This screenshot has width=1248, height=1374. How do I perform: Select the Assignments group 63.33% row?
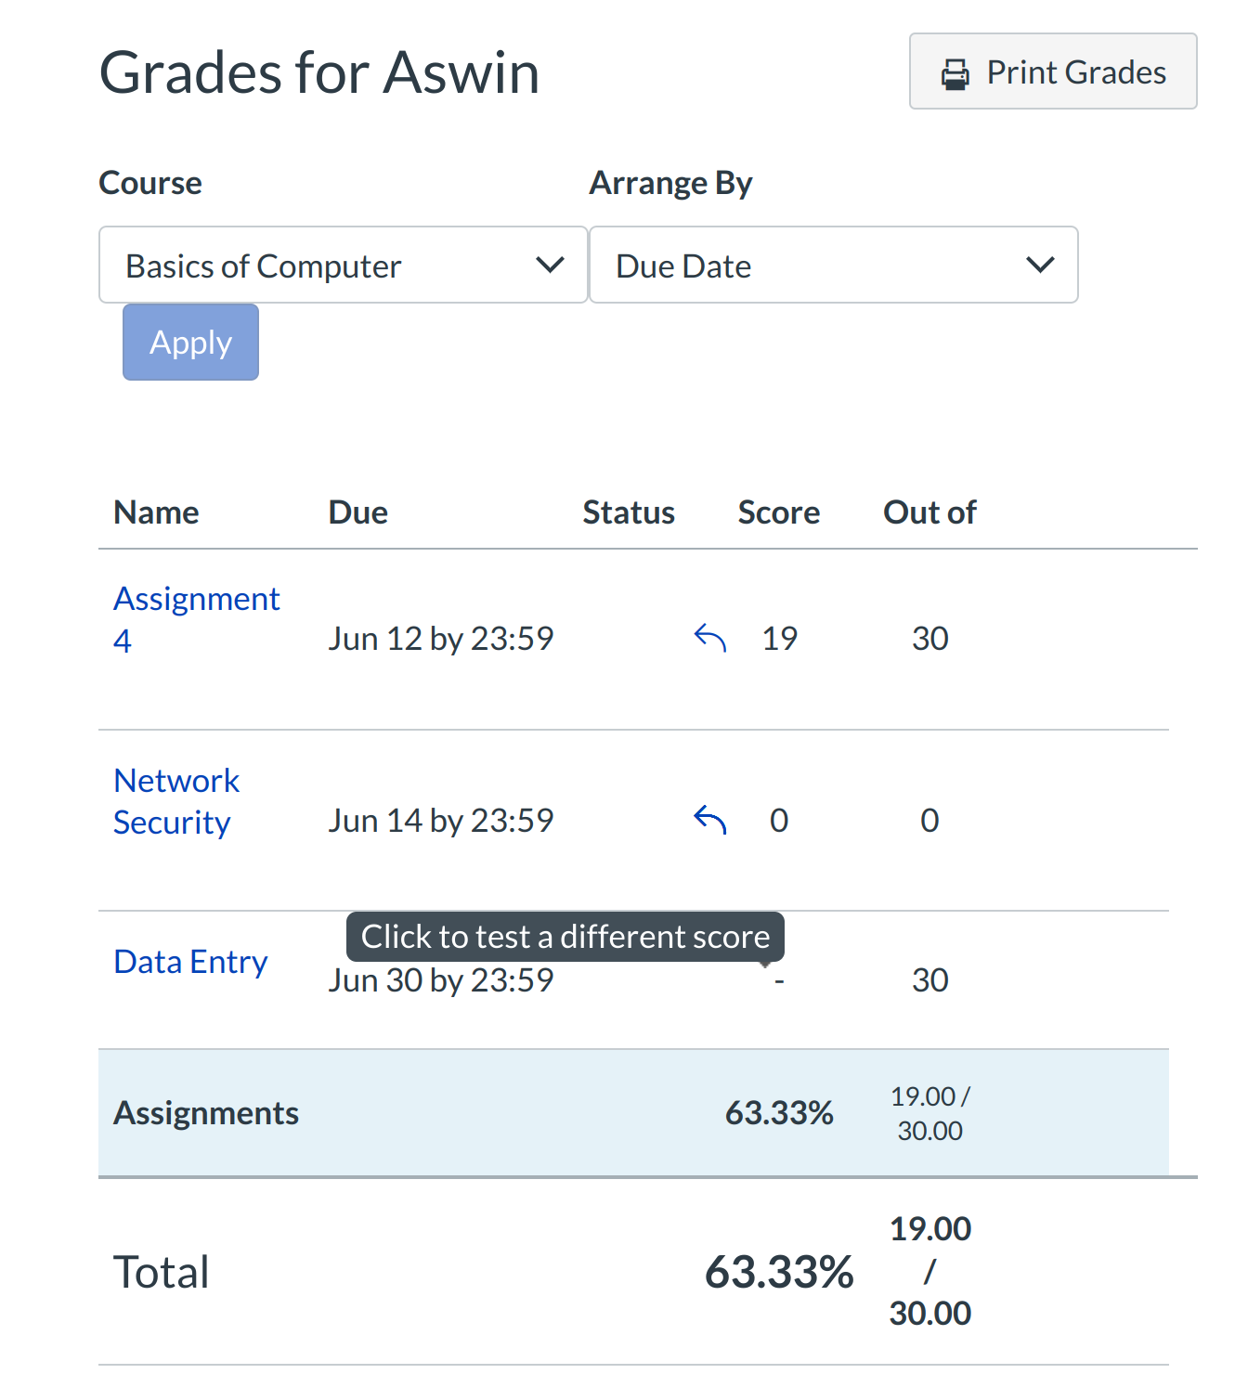[779, 1112]
